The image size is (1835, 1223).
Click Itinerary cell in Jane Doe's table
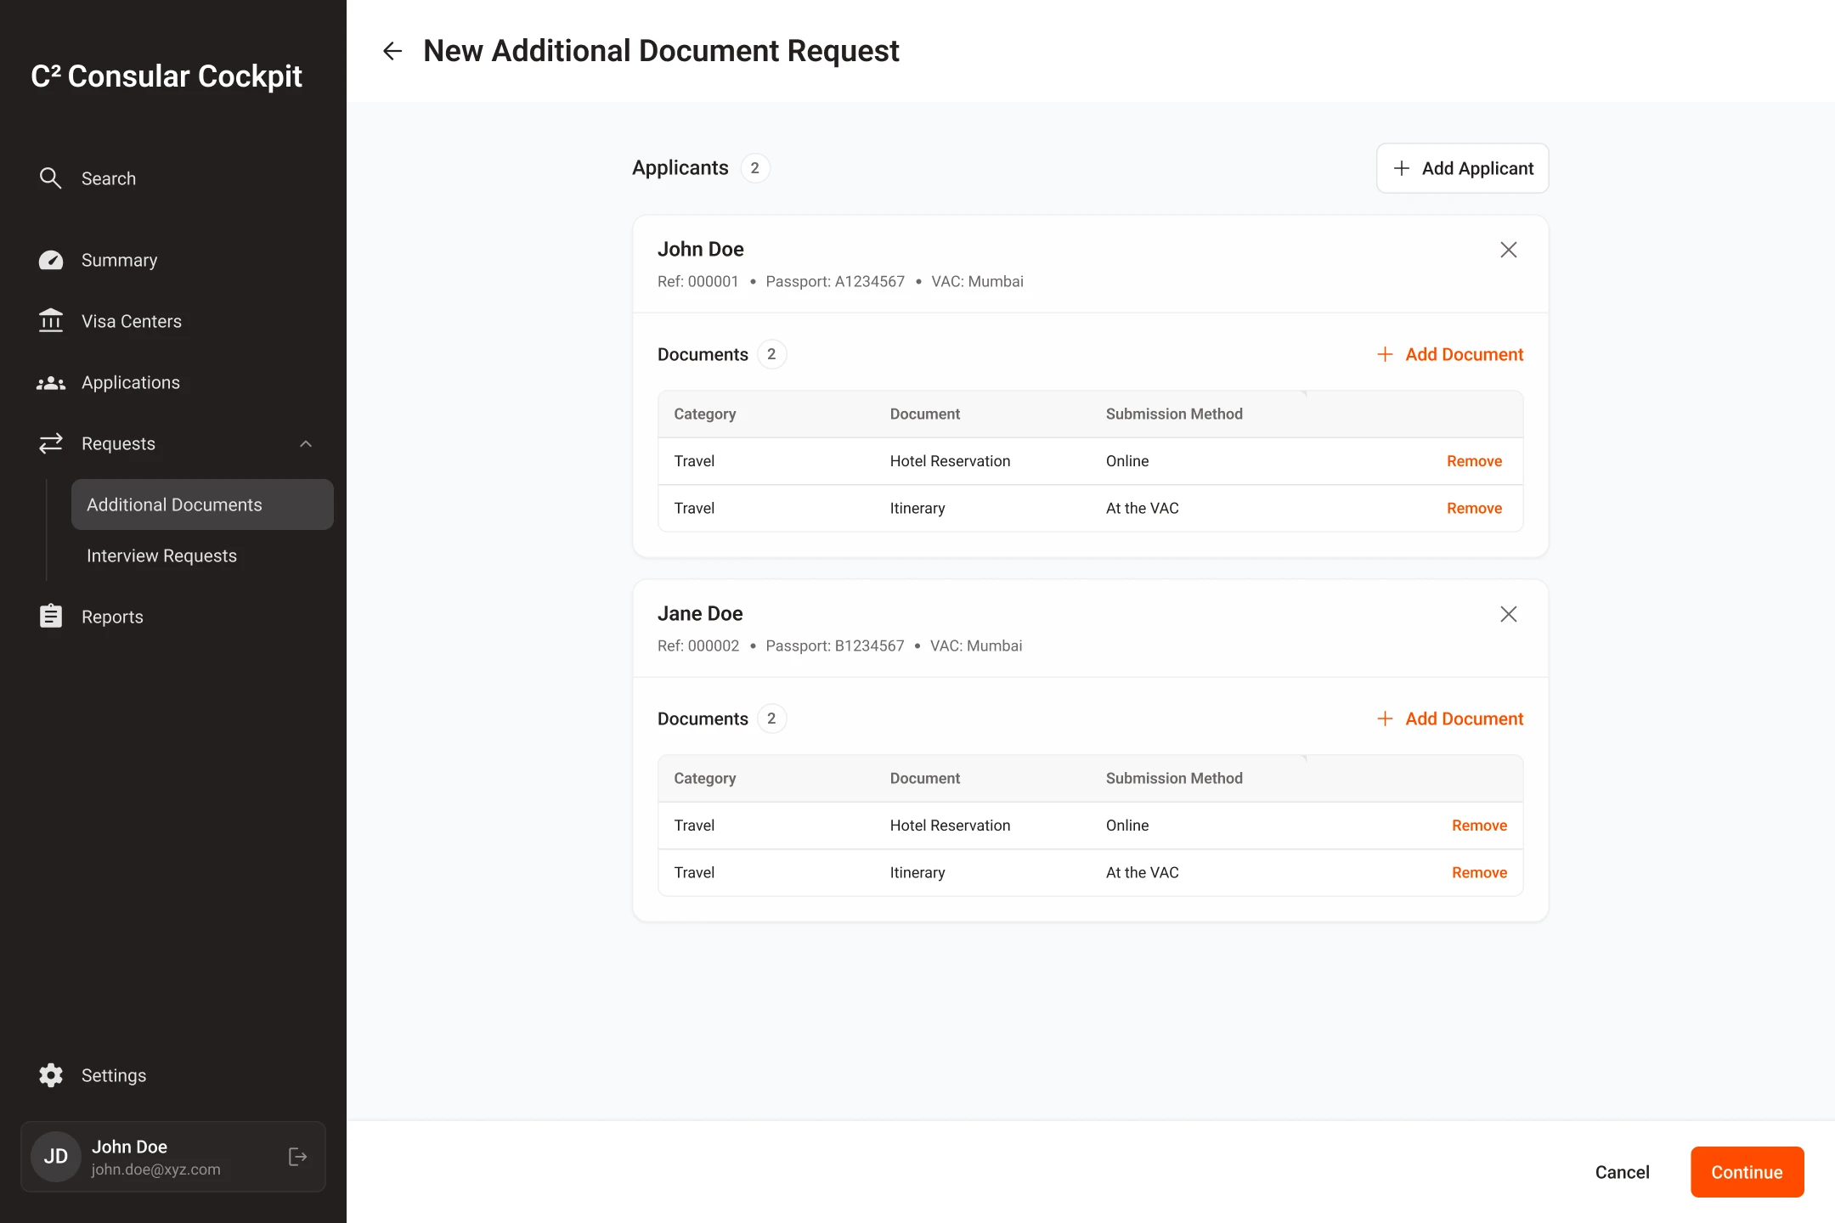click(x=918, y=872)
